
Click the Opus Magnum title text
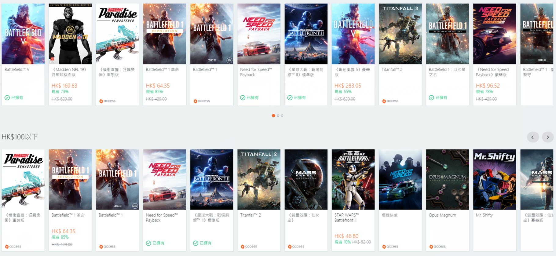click(x=442, y=215)
